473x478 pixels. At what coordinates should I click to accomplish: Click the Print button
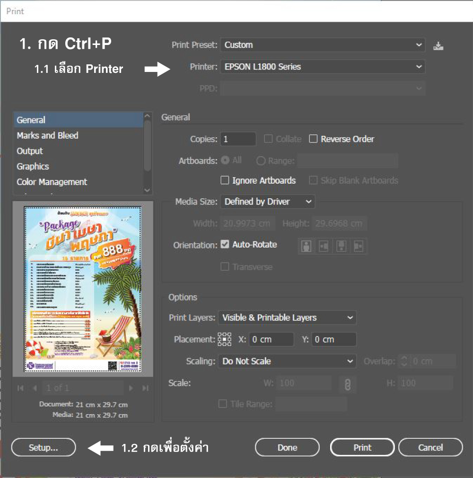362,447
